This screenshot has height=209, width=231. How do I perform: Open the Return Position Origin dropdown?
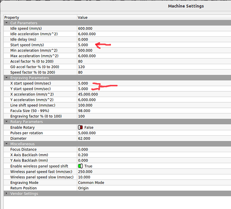(154, 188)
